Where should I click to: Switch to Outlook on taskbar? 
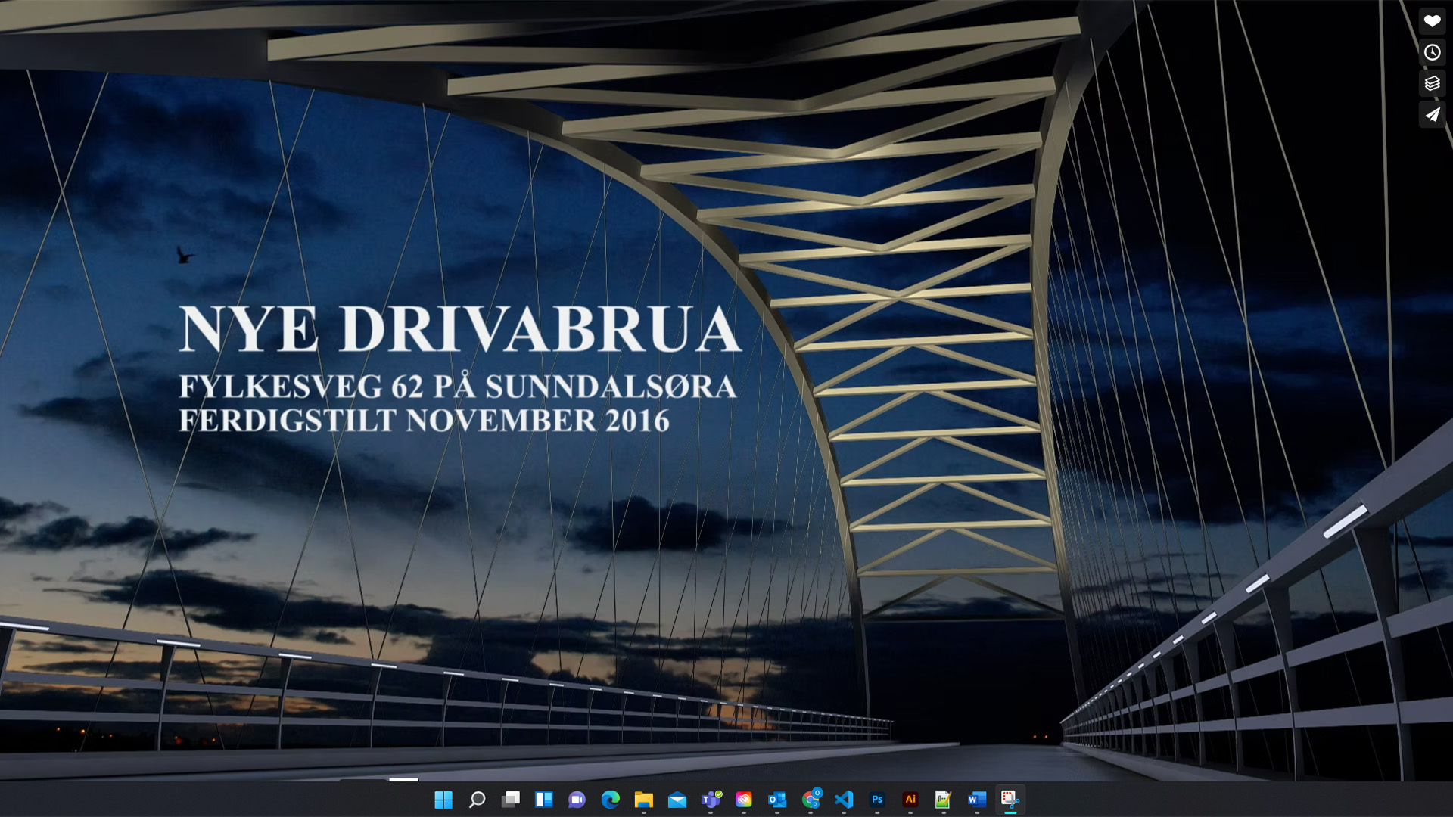click(777, 800)
